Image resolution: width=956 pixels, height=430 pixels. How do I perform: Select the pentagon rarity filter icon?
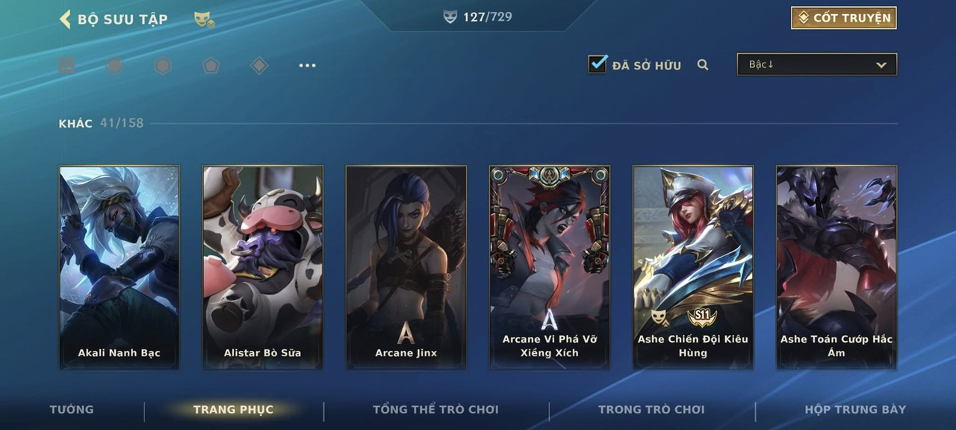211,66
